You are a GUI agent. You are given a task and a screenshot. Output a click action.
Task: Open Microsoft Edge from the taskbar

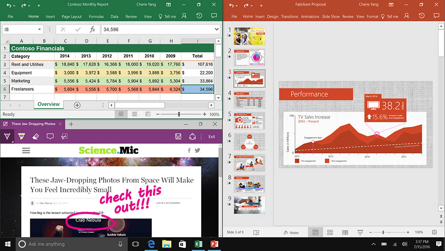click(x=151, y=244)
